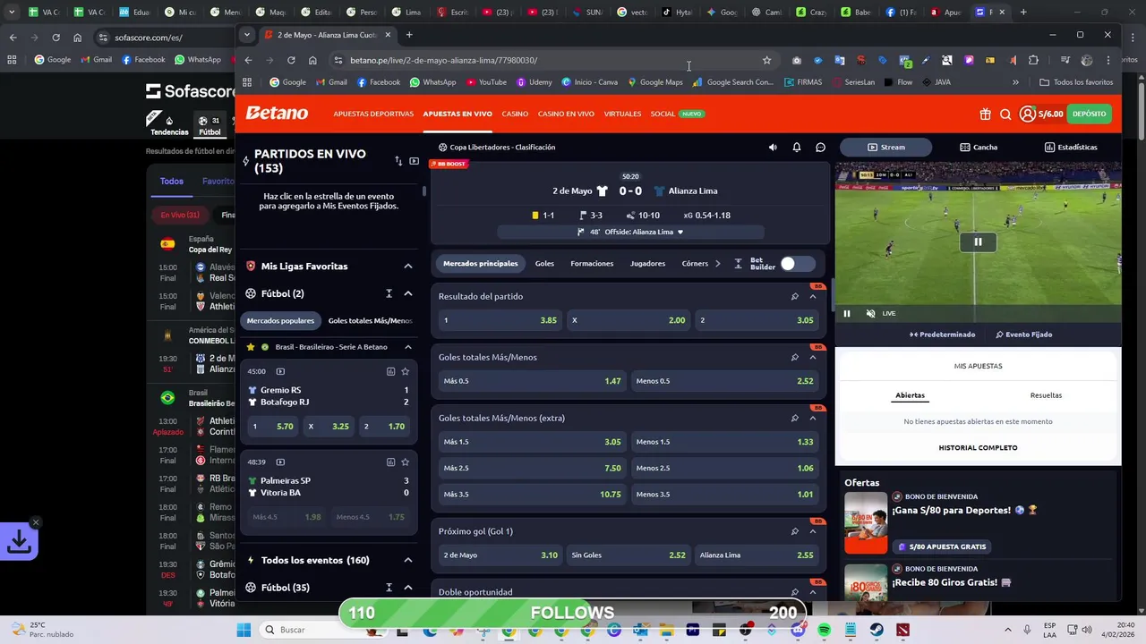Pin the Resultado del partido market
This screenshot has width=1146, height=644.
click(794, 296)
